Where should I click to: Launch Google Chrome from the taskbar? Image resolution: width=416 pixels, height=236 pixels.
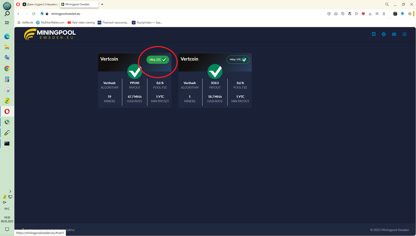tap(7, 69)
